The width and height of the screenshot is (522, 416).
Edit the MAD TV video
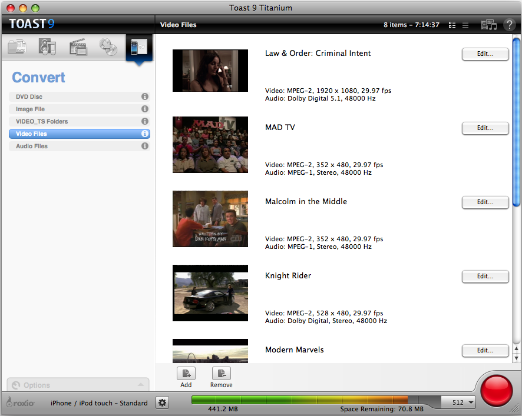point(485,128)
